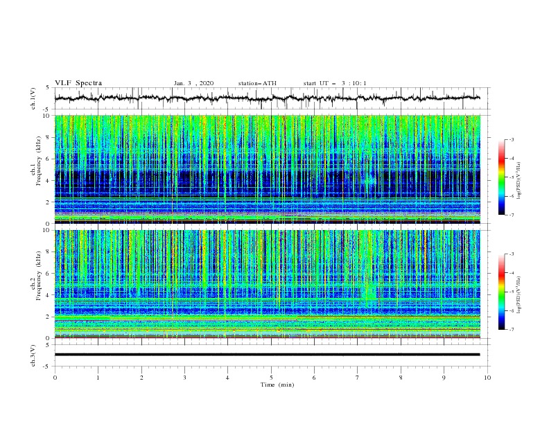The image size is (549, 424).
Task: Click time axis tick label "7"
Action: click(x=358, y=378)
